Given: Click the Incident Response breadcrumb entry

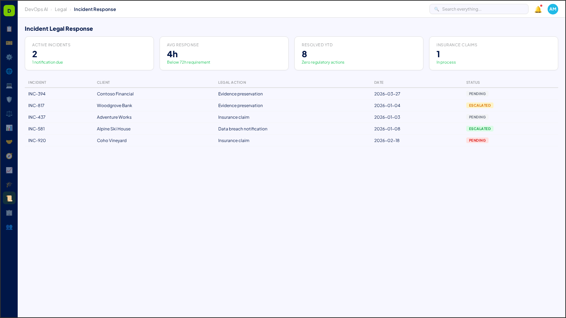Looking at the screenshot, I should coord(95,9).
